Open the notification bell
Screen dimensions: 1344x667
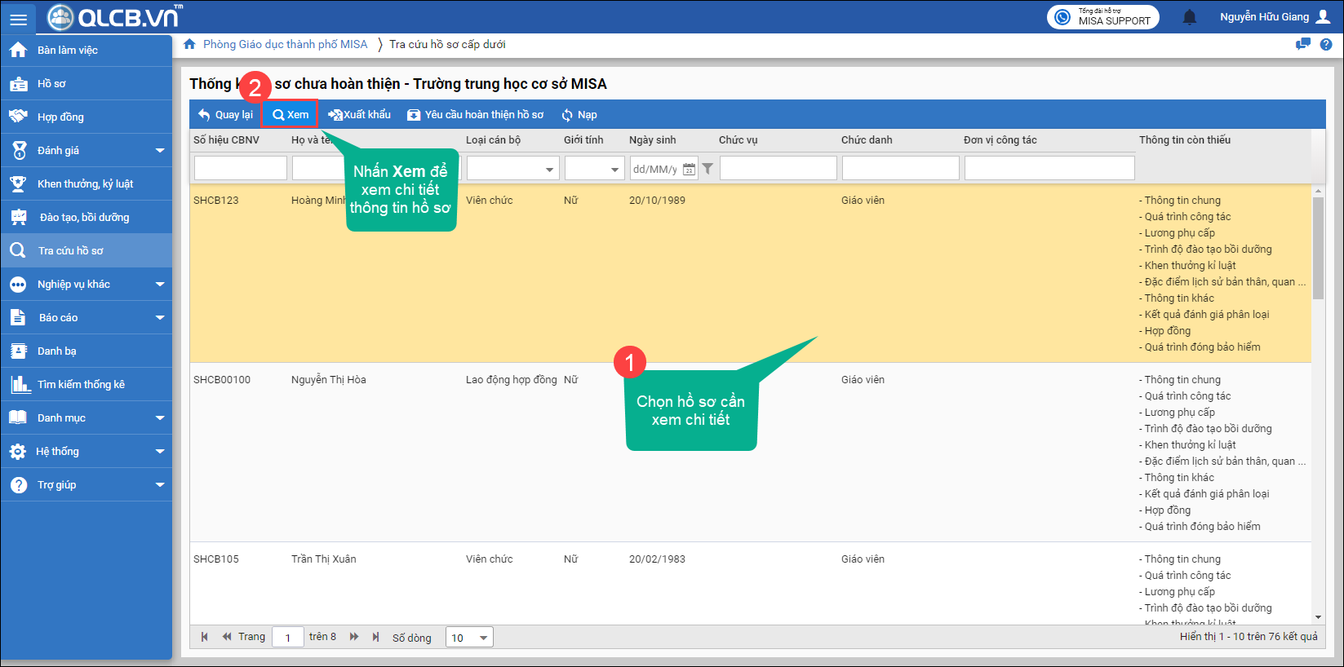(x=1190, y=17)
